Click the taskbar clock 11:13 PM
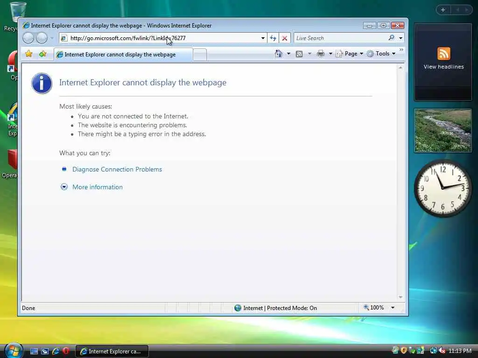478x358 pixels. [x=460, y=351]
